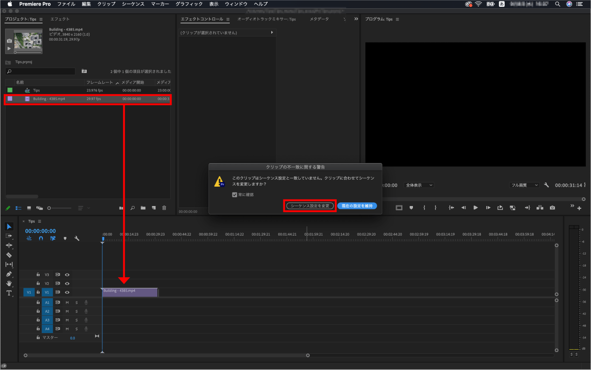This screenshot has height=370, width=591.
Task: Click the trash Clear icon
Action: click(x=164, y=208)
